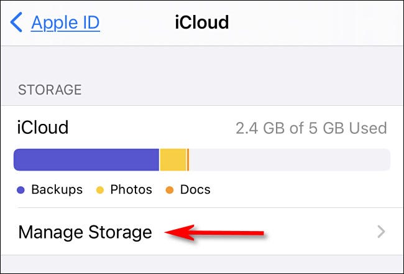Image resolution: width=404 pixels, height=274 pixels.
Task: Go back via Apple ID link
Action: (65, 23)
